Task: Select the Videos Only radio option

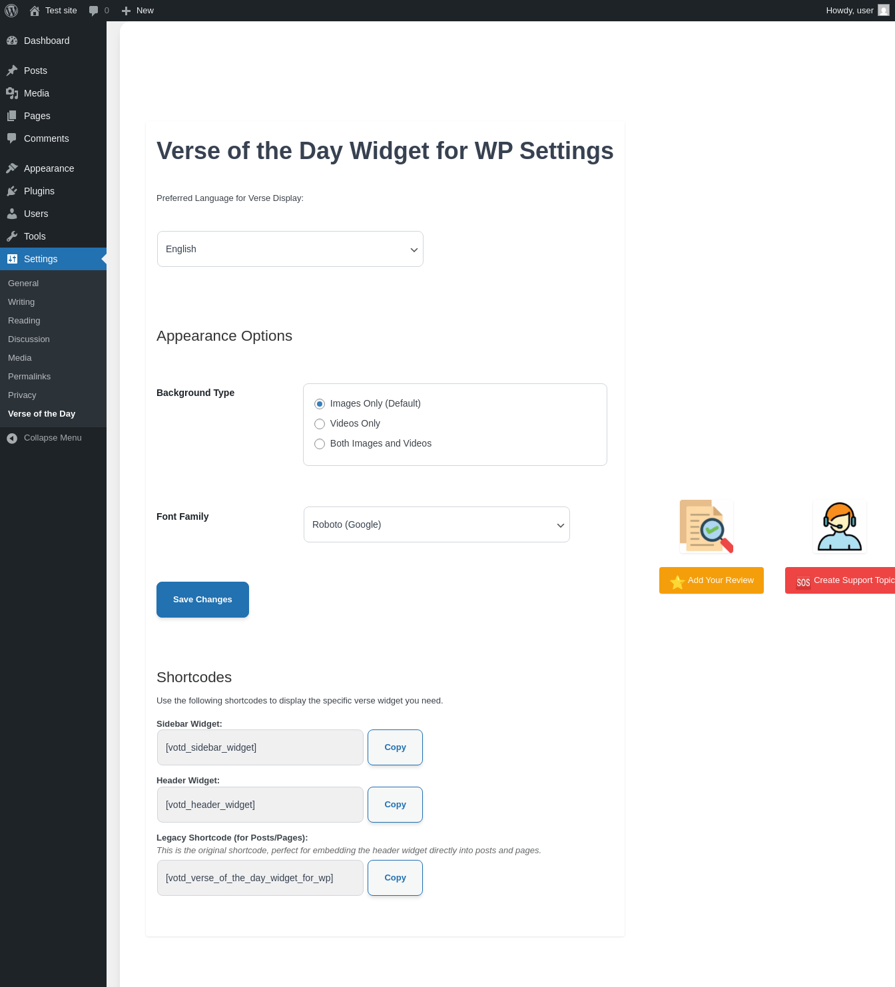Action: [x=320, y=424]
